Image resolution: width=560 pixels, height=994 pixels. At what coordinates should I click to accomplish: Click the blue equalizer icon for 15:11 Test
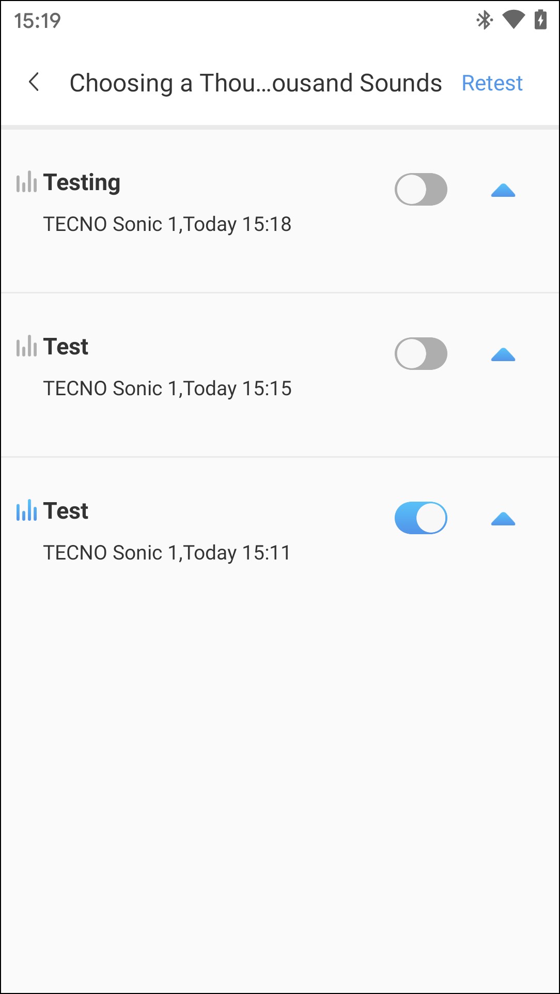pos(26,511)
